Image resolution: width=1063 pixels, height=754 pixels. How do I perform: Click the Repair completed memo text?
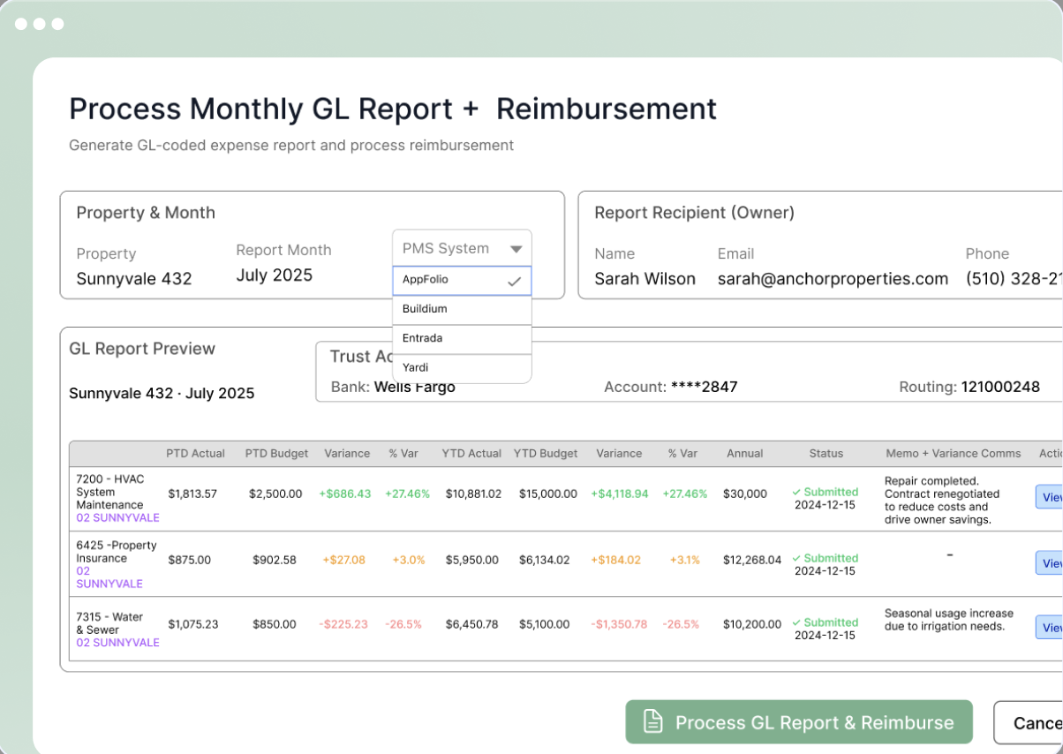point(942,501)
